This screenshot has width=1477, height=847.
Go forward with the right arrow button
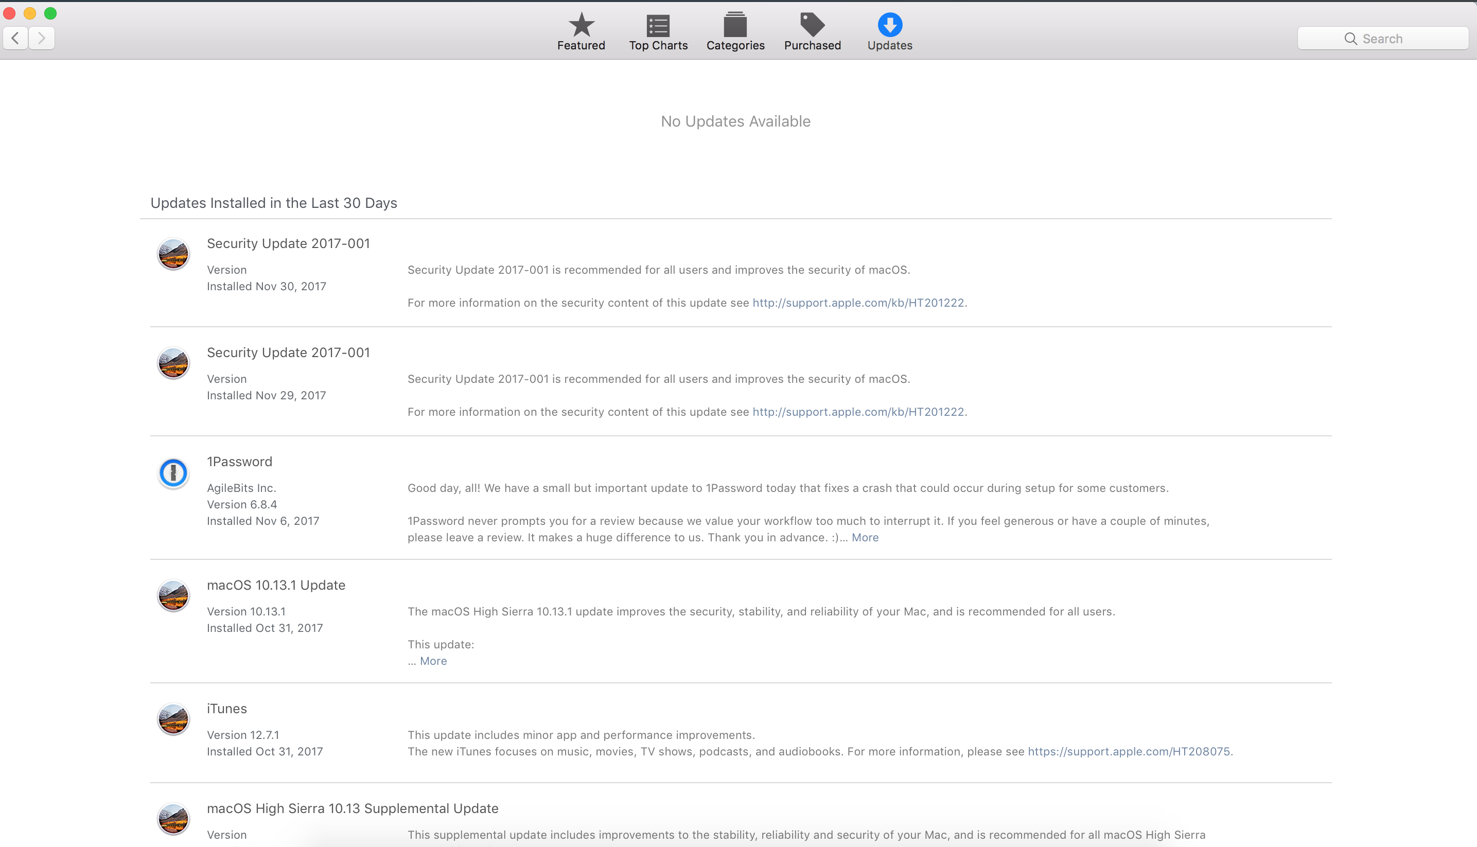pyautogui.click(x=42, y=39)
